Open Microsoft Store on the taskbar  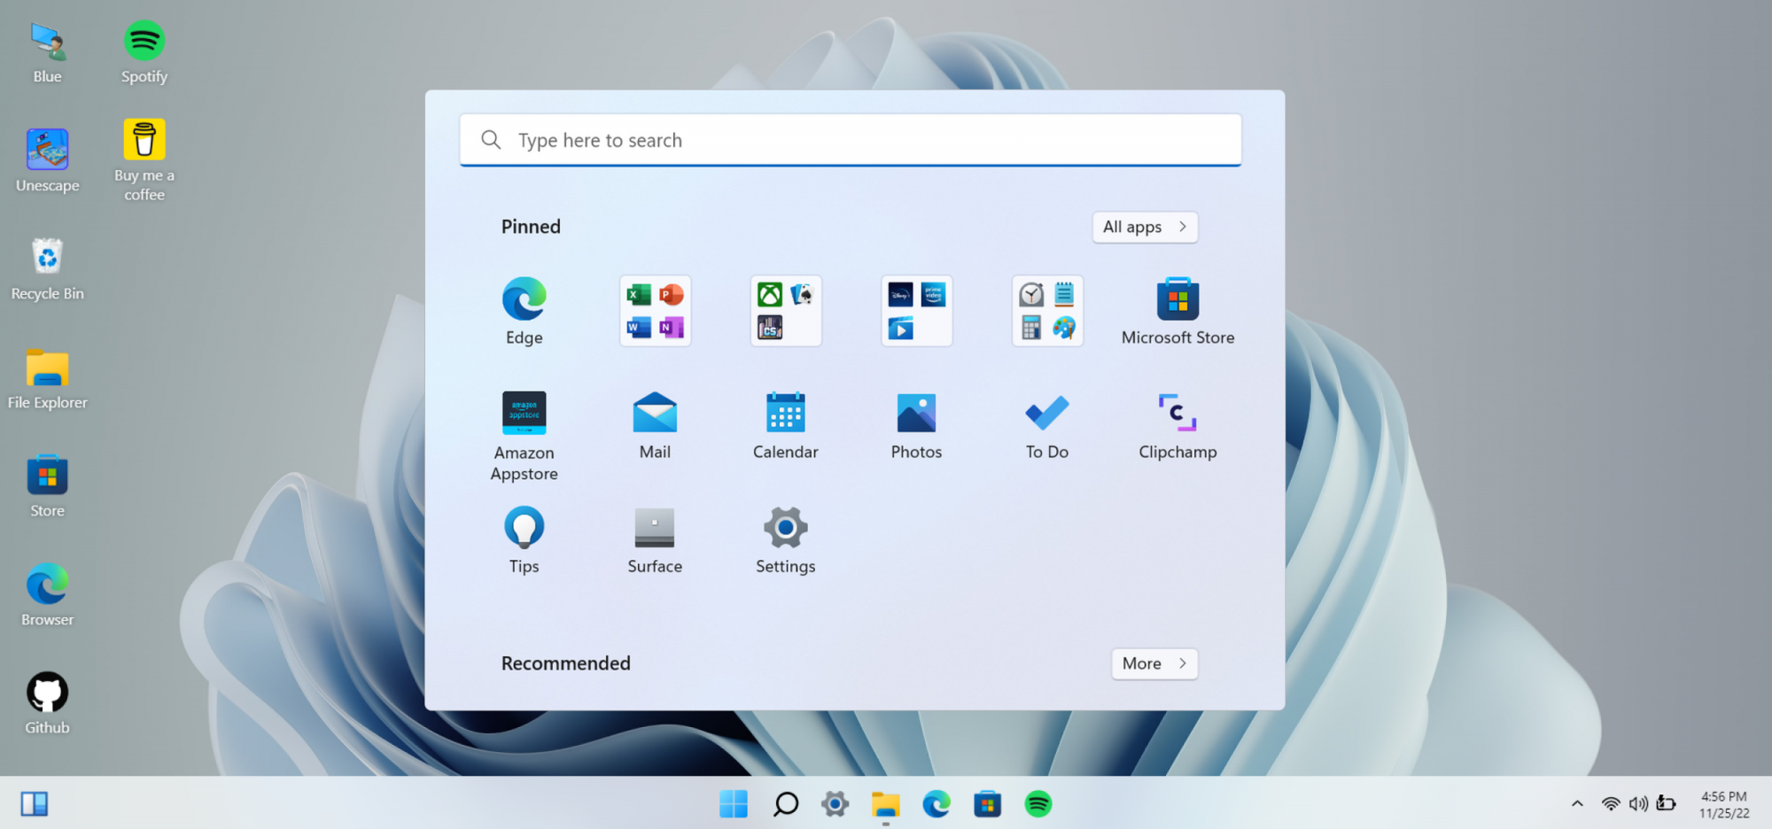coord(987,804)
